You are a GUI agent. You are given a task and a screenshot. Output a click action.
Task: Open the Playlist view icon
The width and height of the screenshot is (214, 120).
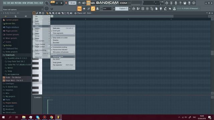(x=134, y=9)
